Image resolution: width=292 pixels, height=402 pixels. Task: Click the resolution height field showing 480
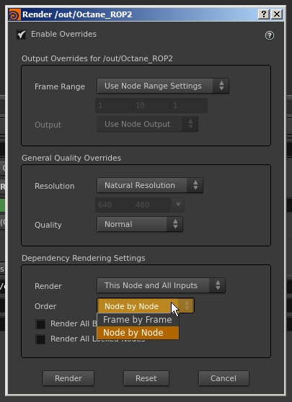(151, 205)
